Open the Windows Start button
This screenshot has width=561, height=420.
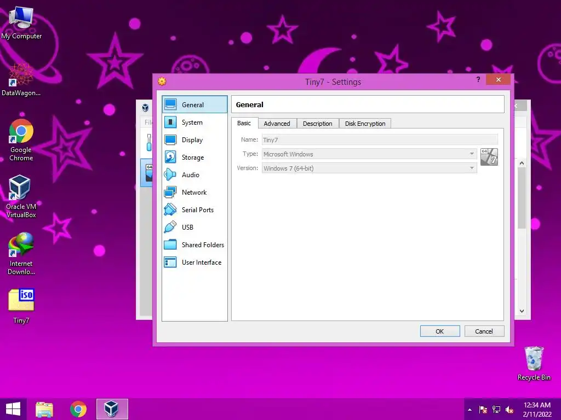pyautogui.click(x=13, y=409)
